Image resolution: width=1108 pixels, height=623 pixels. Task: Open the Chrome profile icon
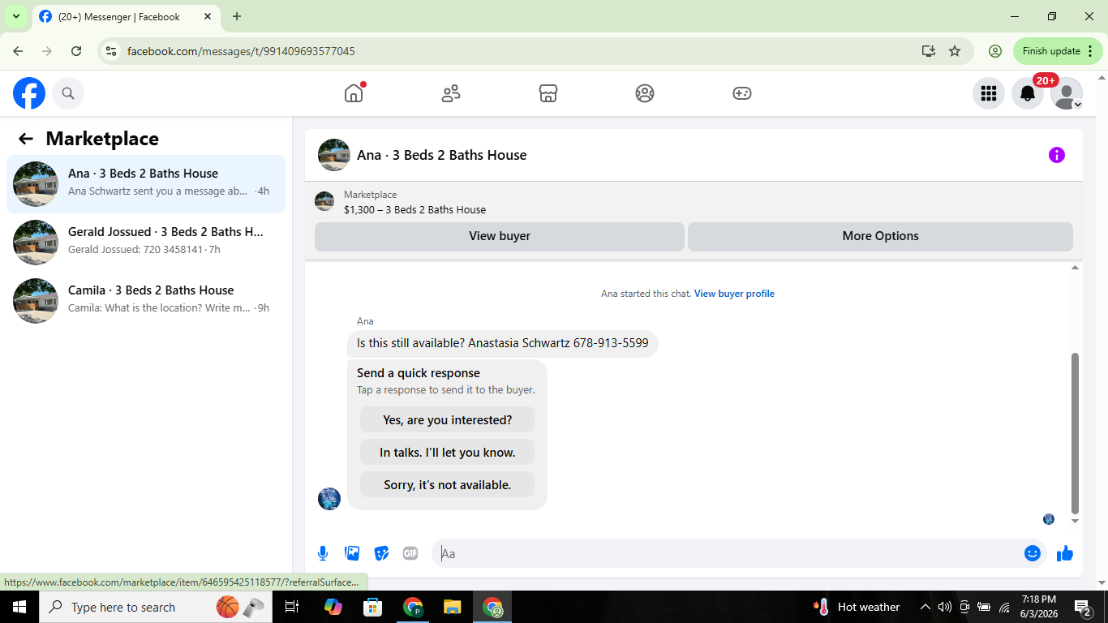[x=995, y=51]
